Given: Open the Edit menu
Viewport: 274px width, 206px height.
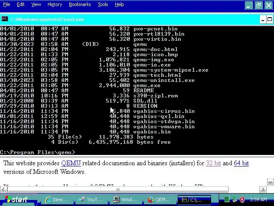Looking at the screenshot, I should tap(21, 4).
